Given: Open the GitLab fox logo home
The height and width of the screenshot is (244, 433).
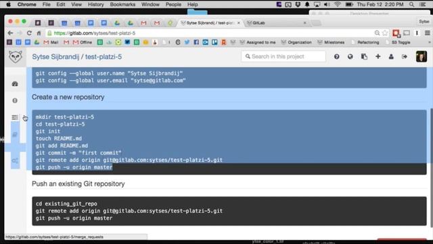Looking at the screenshot, I should pos(15,57).
